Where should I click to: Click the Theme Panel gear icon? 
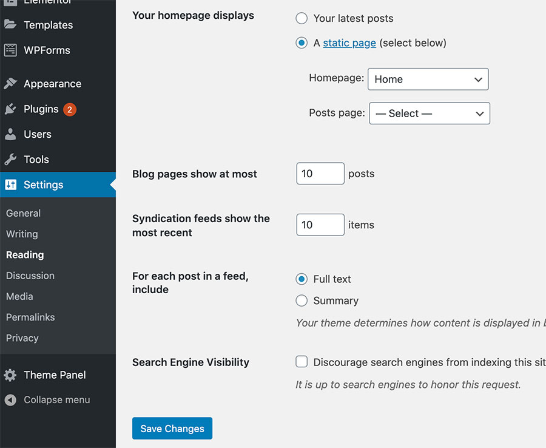[x=10, y=375]
